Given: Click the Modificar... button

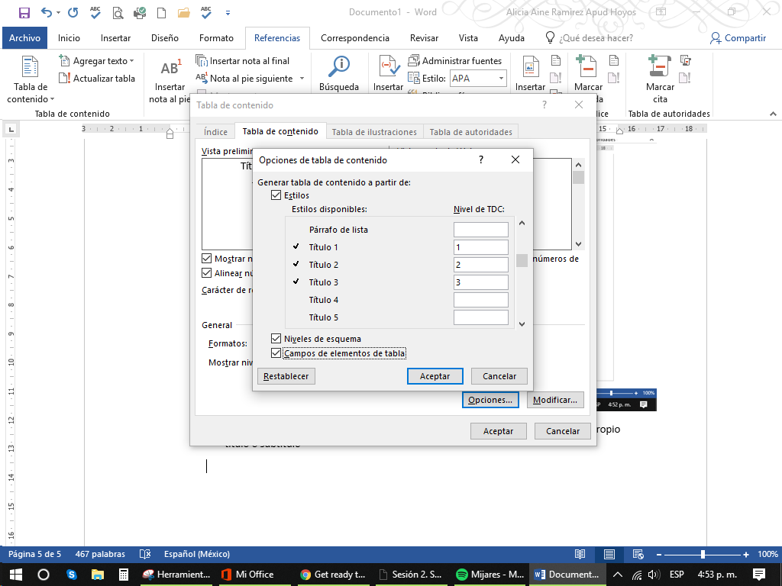Looking at the screenshot, I should coord(555,400).
